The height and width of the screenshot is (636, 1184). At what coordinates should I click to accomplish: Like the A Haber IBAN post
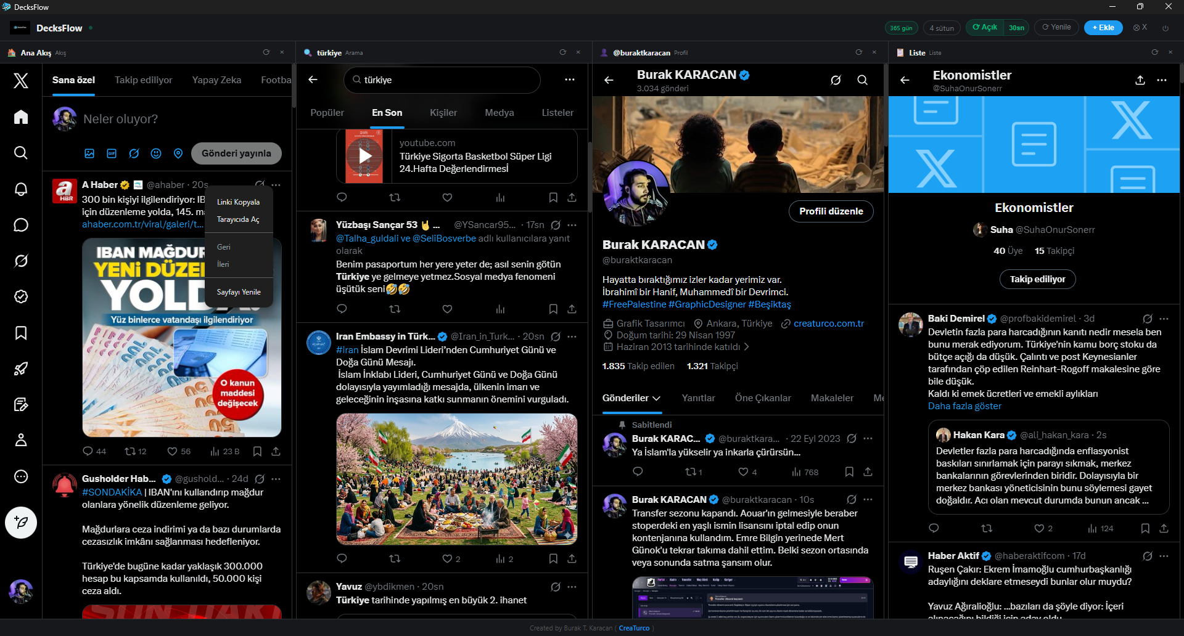tap(173, 452)
